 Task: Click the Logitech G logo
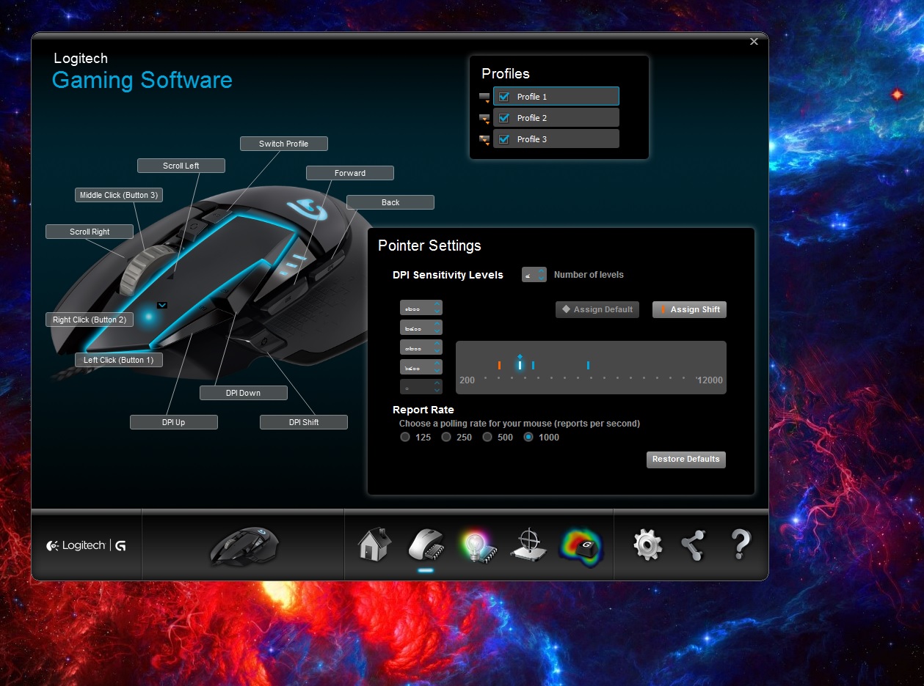[86, 545]
